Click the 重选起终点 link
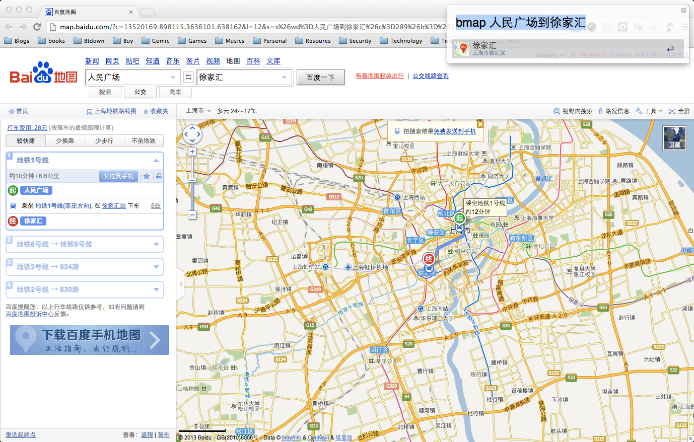The image size is (694, 442). (21, 435)
